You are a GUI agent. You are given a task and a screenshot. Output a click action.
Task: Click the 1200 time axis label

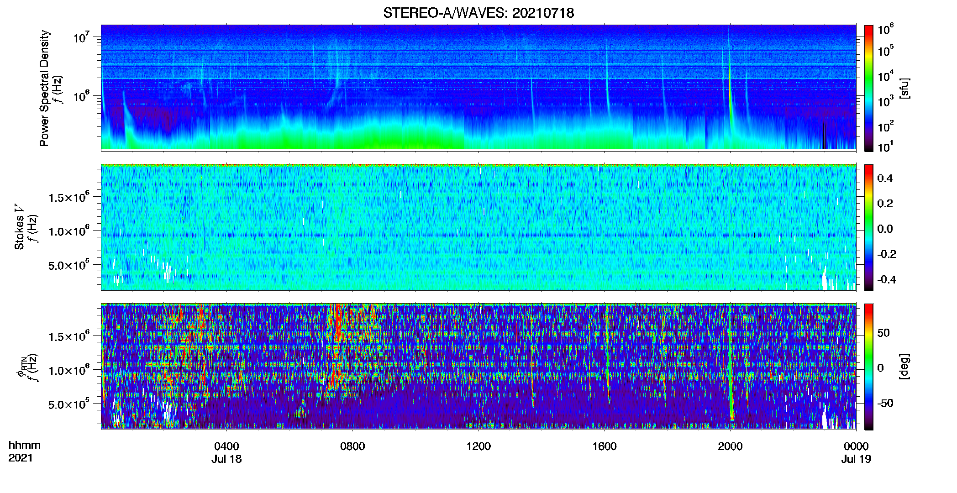(x=478, y=446)
